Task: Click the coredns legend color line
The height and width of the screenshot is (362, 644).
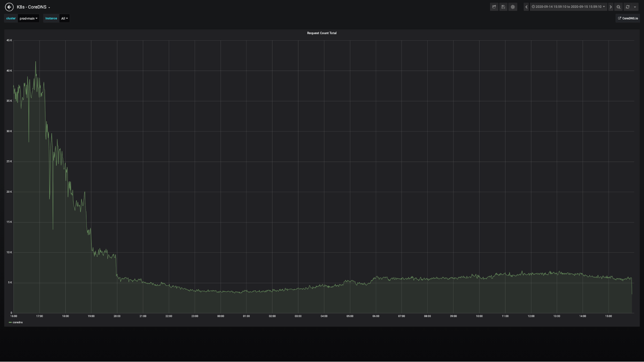Action: tap(10, 322)
